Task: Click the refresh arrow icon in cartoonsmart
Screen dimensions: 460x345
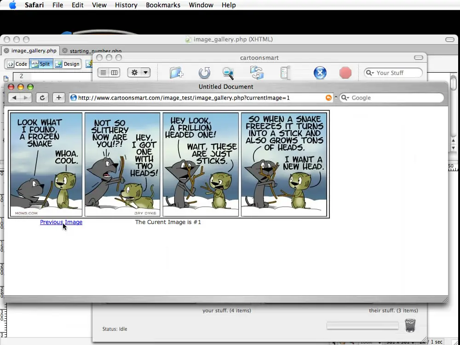Action: coord(204,73)
